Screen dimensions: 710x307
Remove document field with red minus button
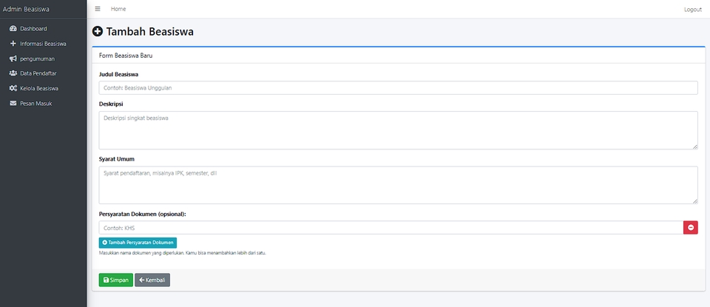click(690, 227)
